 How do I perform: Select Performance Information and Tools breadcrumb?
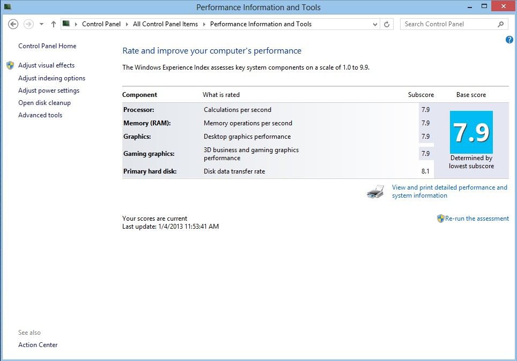[x=261, y=24]
